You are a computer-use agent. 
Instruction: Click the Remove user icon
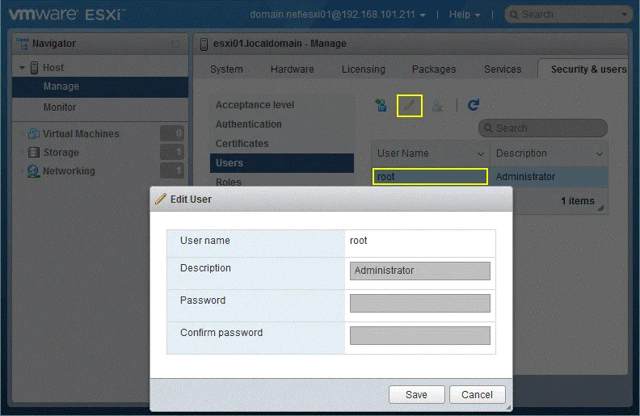click(437, 105)
